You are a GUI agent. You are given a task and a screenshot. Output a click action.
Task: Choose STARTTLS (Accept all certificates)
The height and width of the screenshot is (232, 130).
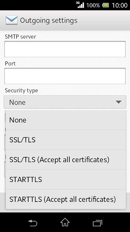coord(66,199)
